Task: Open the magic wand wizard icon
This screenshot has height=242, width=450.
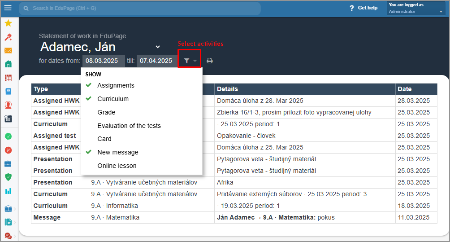Action: [9, 37]
